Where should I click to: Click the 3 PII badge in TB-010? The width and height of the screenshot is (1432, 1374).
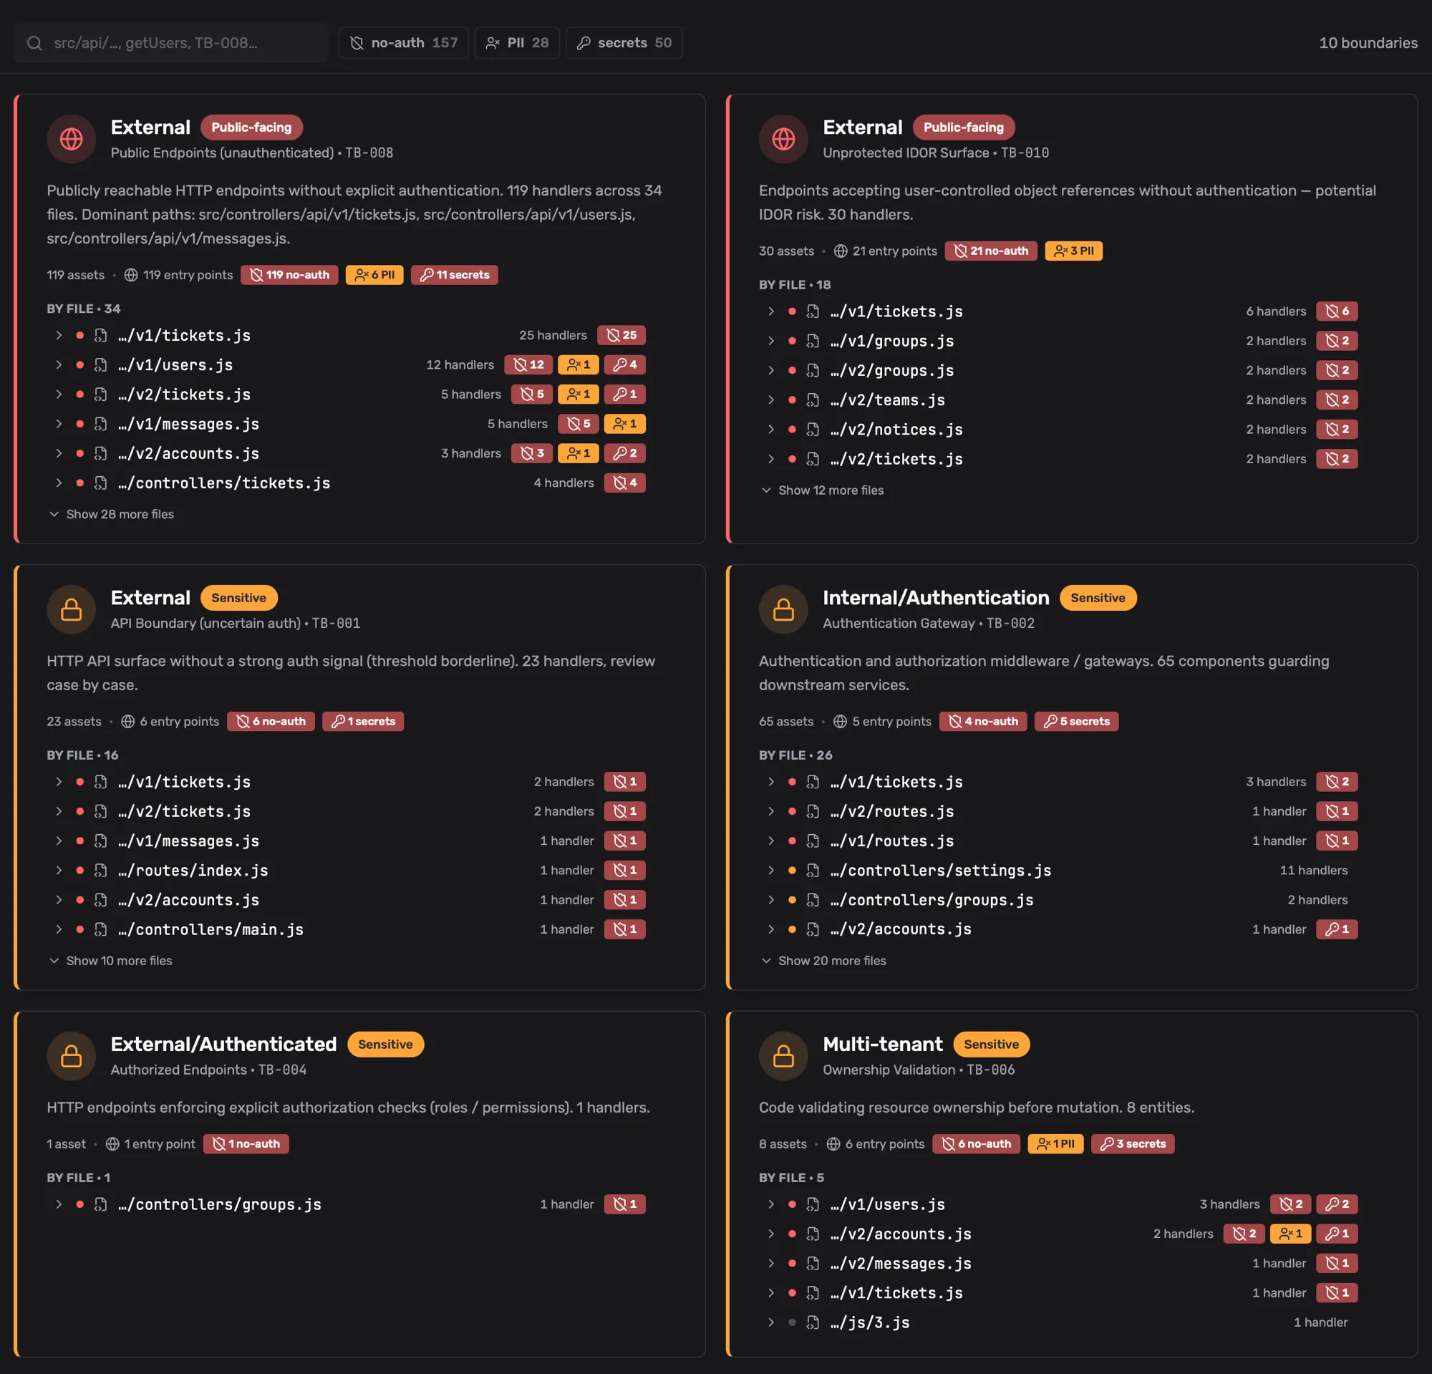pos(1073,251)
